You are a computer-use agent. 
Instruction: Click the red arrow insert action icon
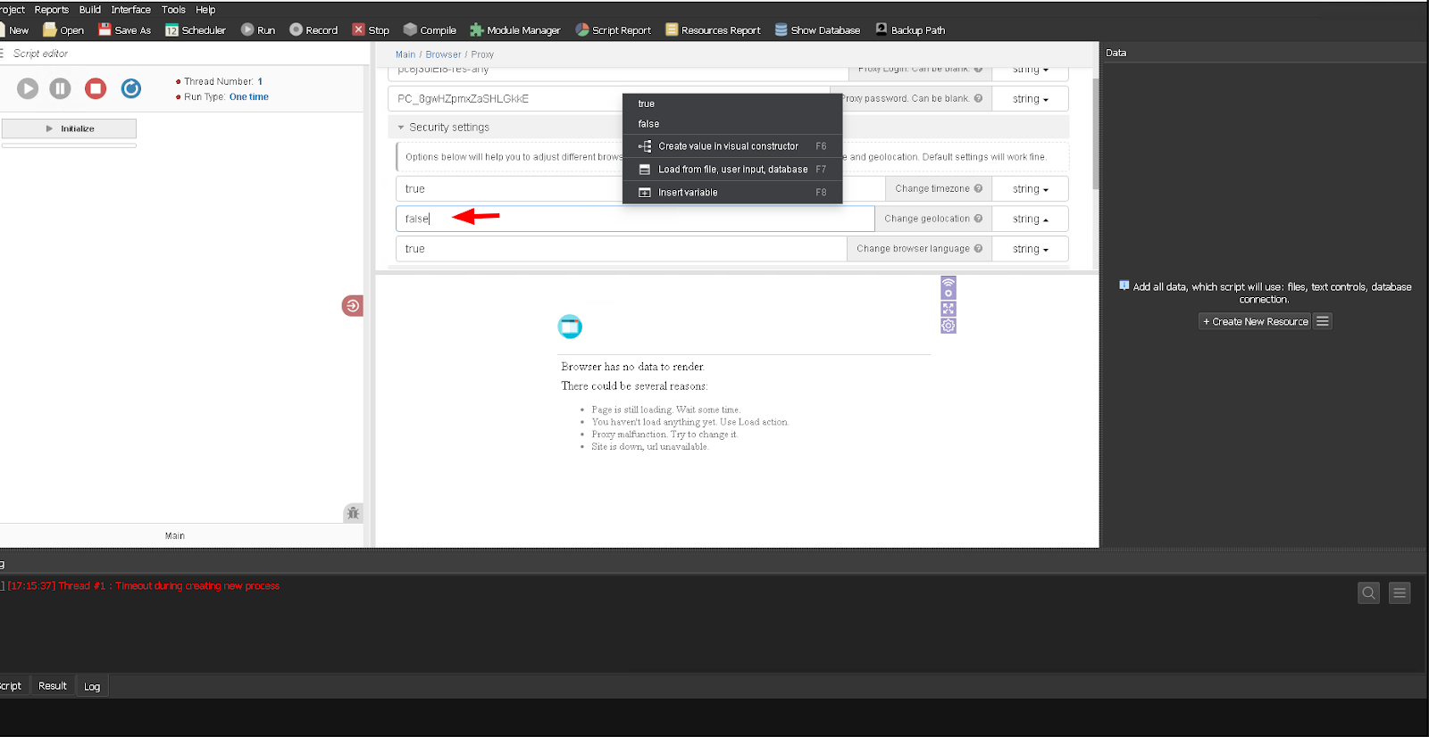[x=352, y=306]
